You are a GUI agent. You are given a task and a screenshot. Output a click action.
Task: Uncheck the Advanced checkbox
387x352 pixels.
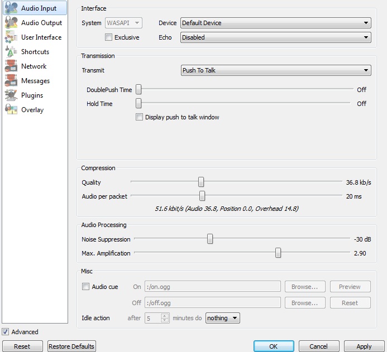(6, 332)
